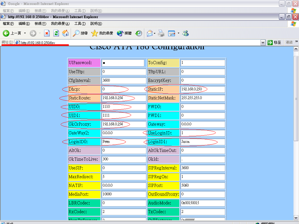Screen dimensions: 299x224
Task: Expand the Edit button dropdown arrow
Action: 178,33
